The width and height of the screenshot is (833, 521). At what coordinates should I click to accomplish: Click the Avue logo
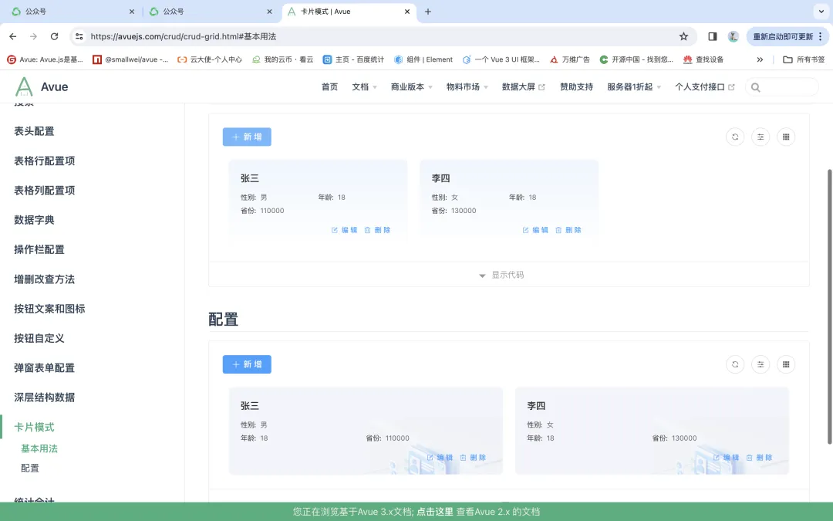point(40,86)
